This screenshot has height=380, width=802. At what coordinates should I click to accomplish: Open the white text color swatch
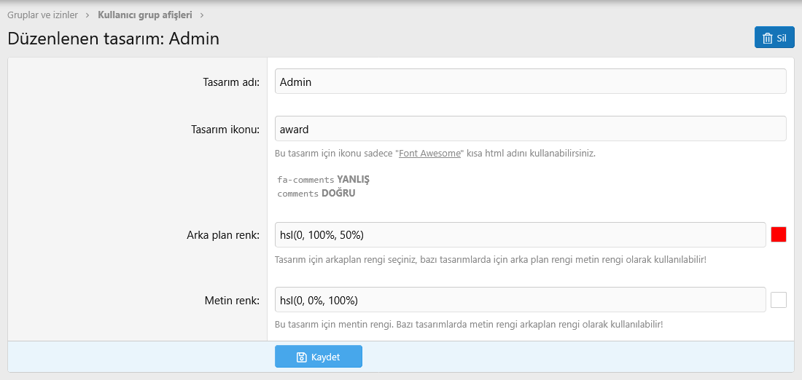(x=779, y=300)
